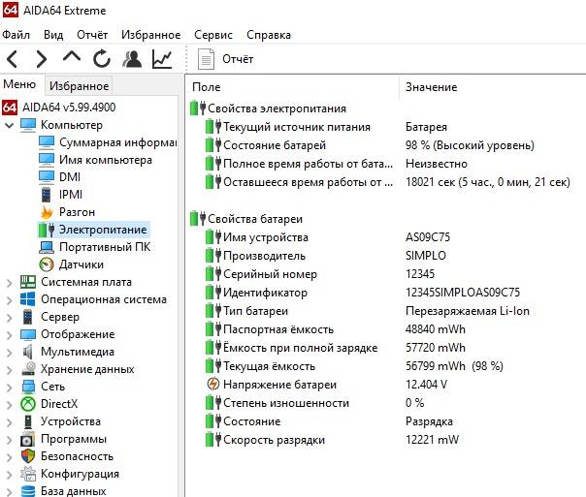
Task: Click the Операционная система Windows icon
Action: (28, 299)
